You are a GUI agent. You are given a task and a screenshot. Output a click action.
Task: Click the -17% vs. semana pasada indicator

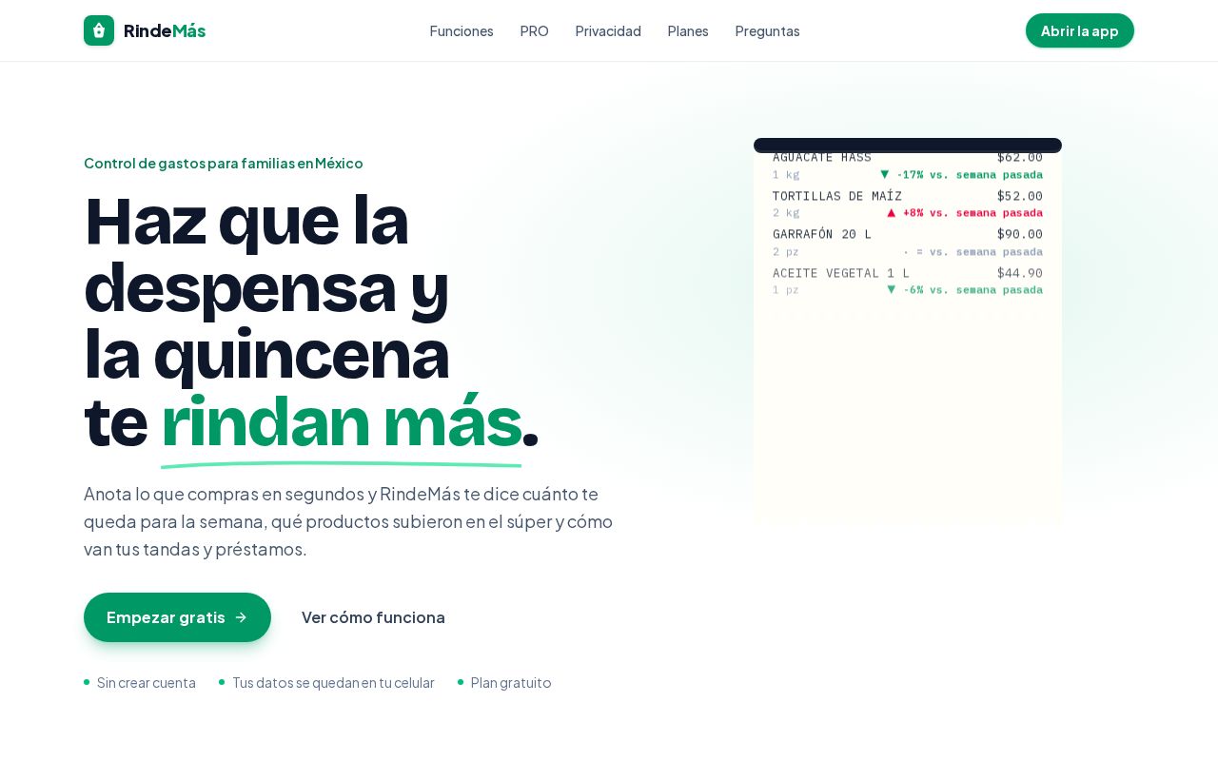pos(961,175)
